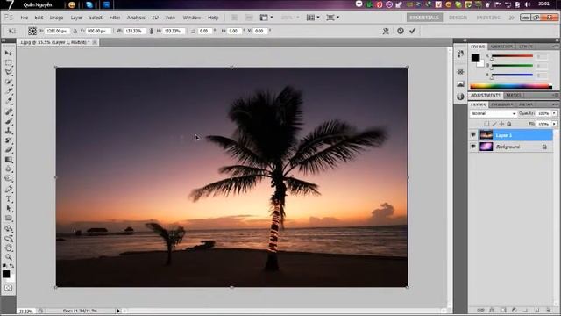Toggle Quick Mask mode in toolbox

click(x=9, y=288)
